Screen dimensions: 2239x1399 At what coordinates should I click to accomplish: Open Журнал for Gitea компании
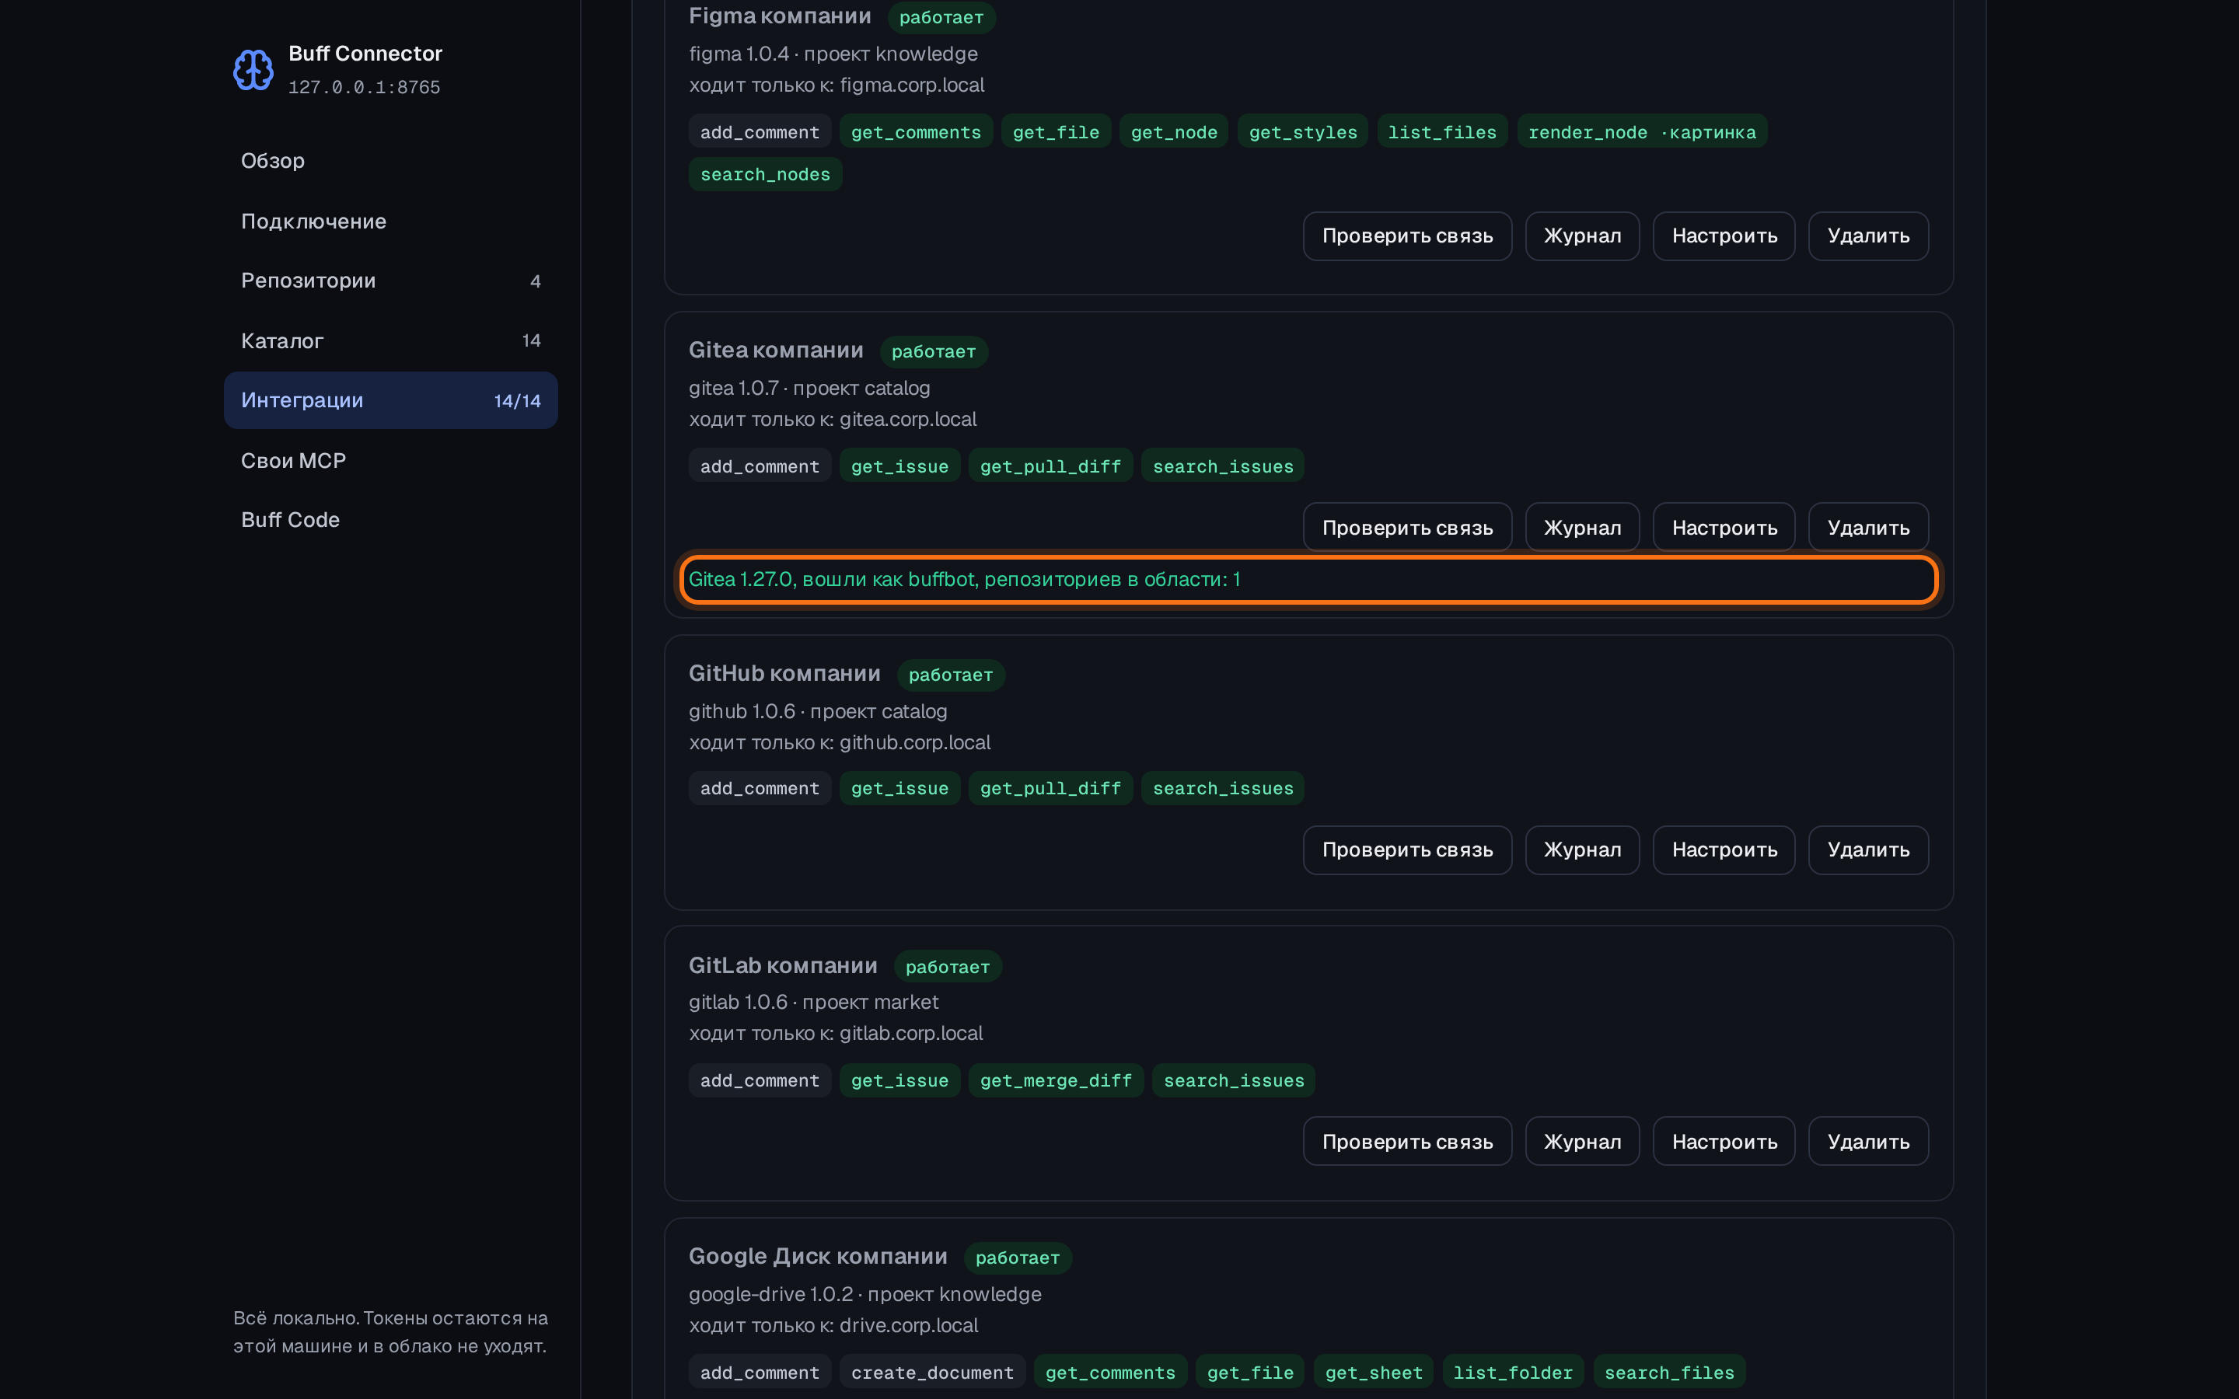1582,528
